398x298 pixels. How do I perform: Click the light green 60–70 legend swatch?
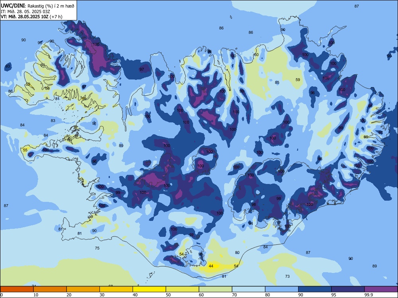coord(215,289)
